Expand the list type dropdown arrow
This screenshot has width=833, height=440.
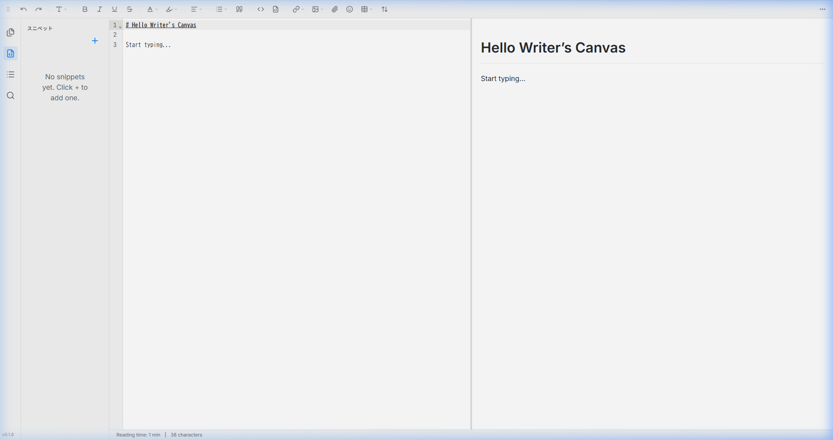coord(226,9)
